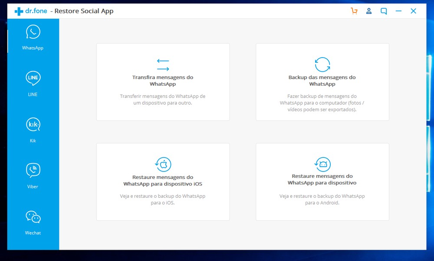
Task: Select "Backup das mensagens do WhatsApp" title
Action: pyautogui.click(x=322, y=81)
